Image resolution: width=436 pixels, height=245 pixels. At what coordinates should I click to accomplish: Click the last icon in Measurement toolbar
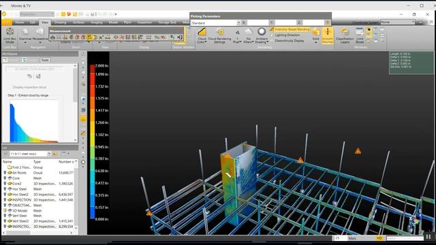point(180,37)
